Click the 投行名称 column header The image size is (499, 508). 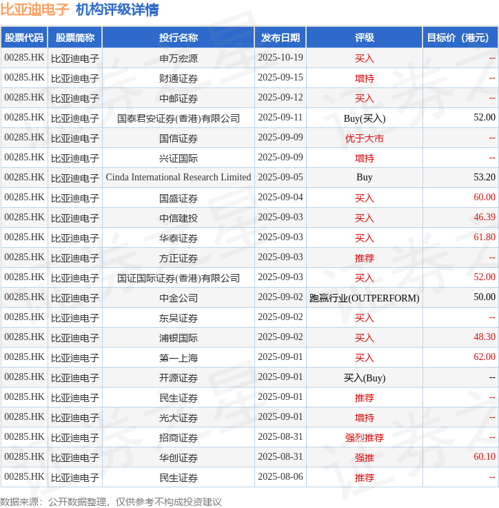[x=178, y=38]
